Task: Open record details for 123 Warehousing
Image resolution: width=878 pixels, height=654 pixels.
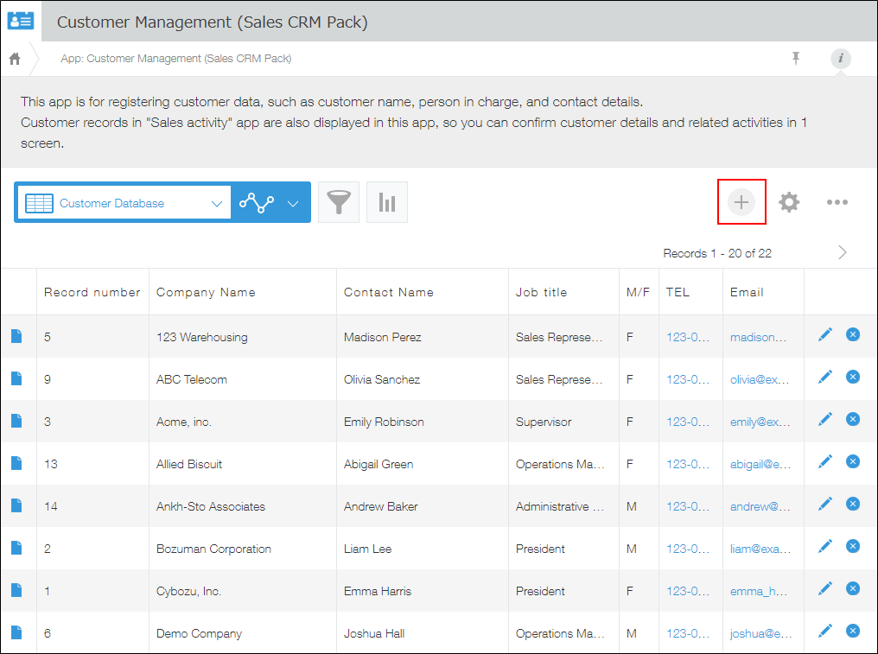Action: point(16,336)
